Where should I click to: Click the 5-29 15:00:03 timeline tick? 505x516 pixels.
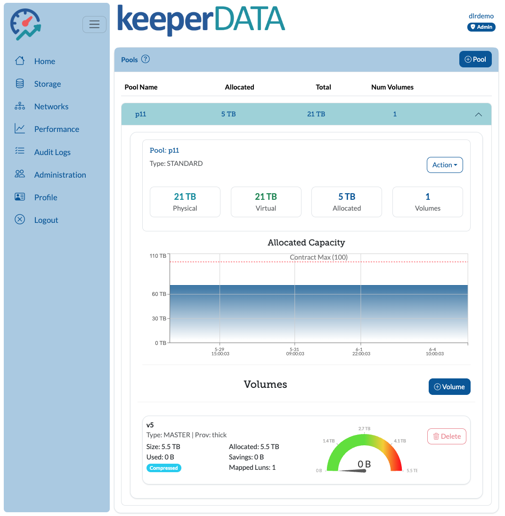click(220, 352)
